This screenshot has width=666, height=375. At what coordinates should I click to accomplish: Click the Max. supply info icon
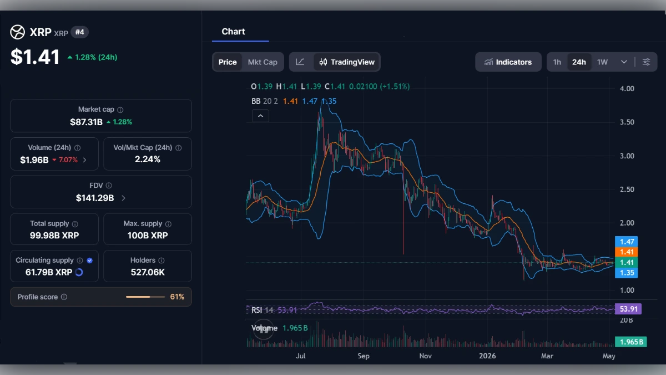tap(168, 224)
